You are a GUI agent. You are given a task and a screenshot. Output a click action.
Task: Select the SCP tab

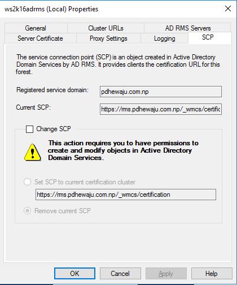208,37
